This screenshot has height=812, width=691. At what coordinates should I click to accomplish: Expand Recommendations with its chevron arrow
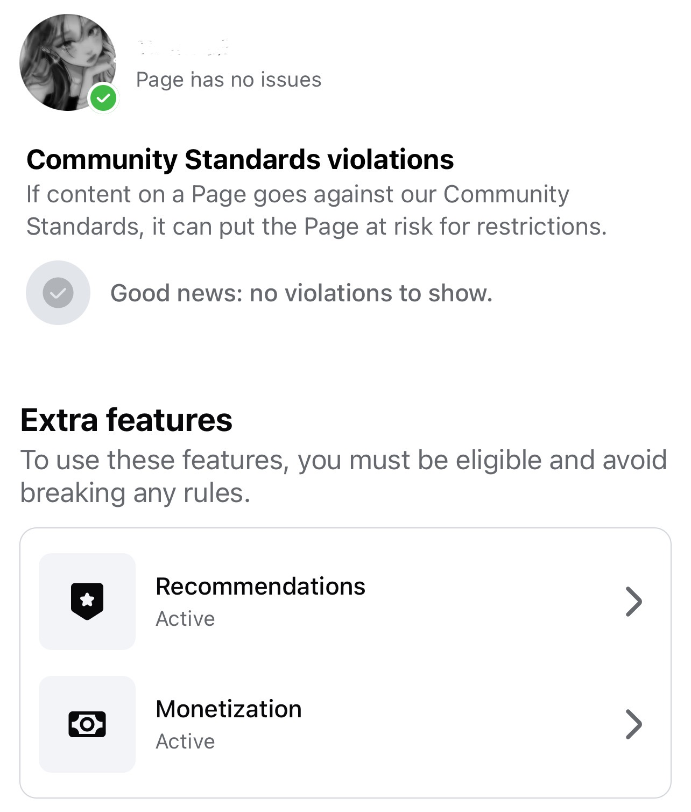pos(634,602)
